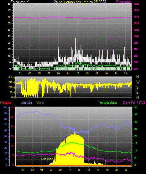This screenshot has height=174, width=146.
Task: Click the magenta 'Pressione' label
Action: tap(123, 2)
